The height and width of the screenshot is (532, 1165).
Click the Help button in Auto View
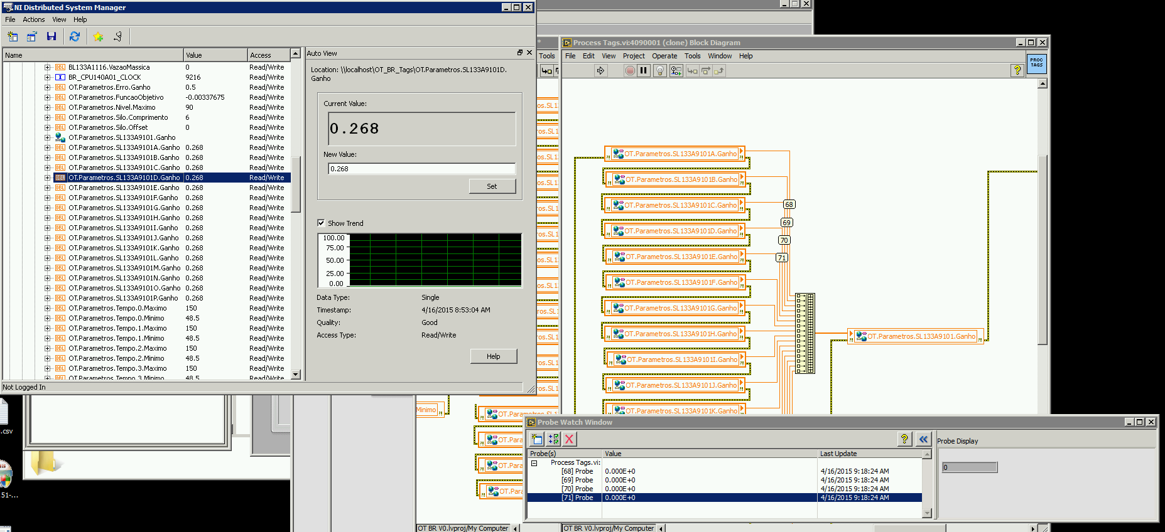tap(494, 356)
